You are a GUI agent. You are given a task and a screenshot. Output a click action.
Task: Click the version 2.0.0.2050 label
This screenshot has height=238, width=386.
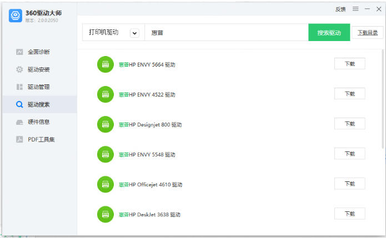(x=42, y=21)
